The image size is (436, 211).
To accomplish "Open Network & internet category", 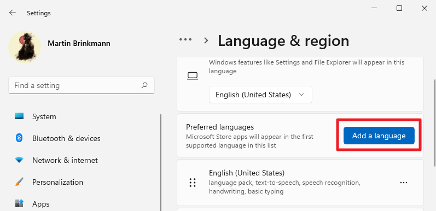I will click(x=65, y=160).
